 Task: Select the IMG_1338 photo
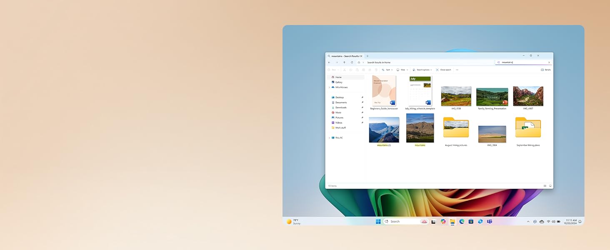click(x=456, y=98)
